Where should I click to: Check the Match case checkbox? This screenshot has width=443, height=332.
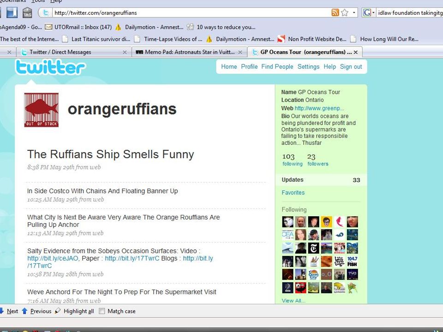click(x=102, y=311)
